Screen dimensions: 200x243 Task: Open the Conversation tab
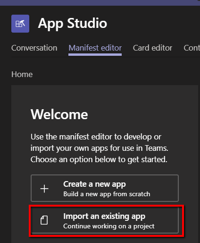pyautogui.click(x=34, y=48)
